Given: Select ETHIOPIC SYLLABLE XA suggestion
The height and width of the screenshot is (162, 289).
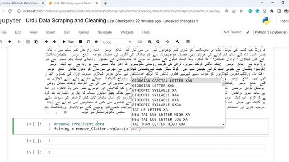Looking at the screenshot, I should [177, 90].
